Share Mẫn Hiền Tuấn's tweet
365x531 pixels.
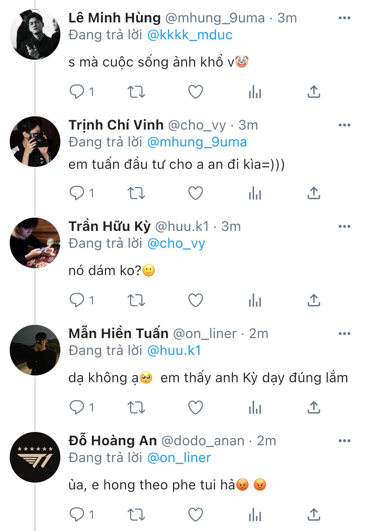click(314, 407)
